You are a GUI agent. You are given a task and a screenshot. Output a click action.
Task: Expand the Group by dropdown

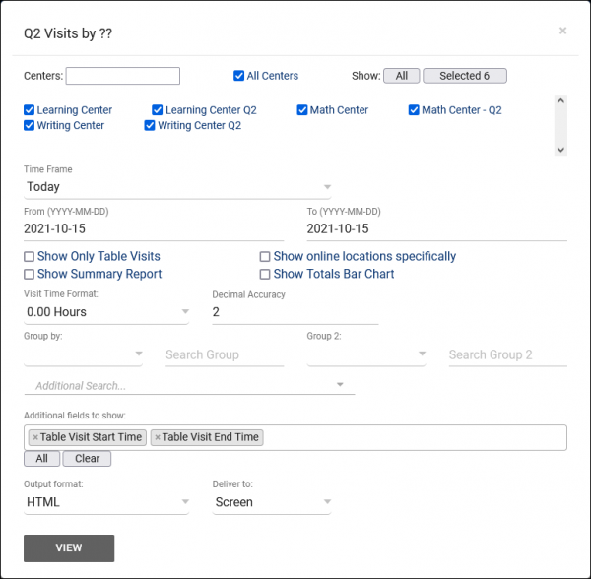85,354
